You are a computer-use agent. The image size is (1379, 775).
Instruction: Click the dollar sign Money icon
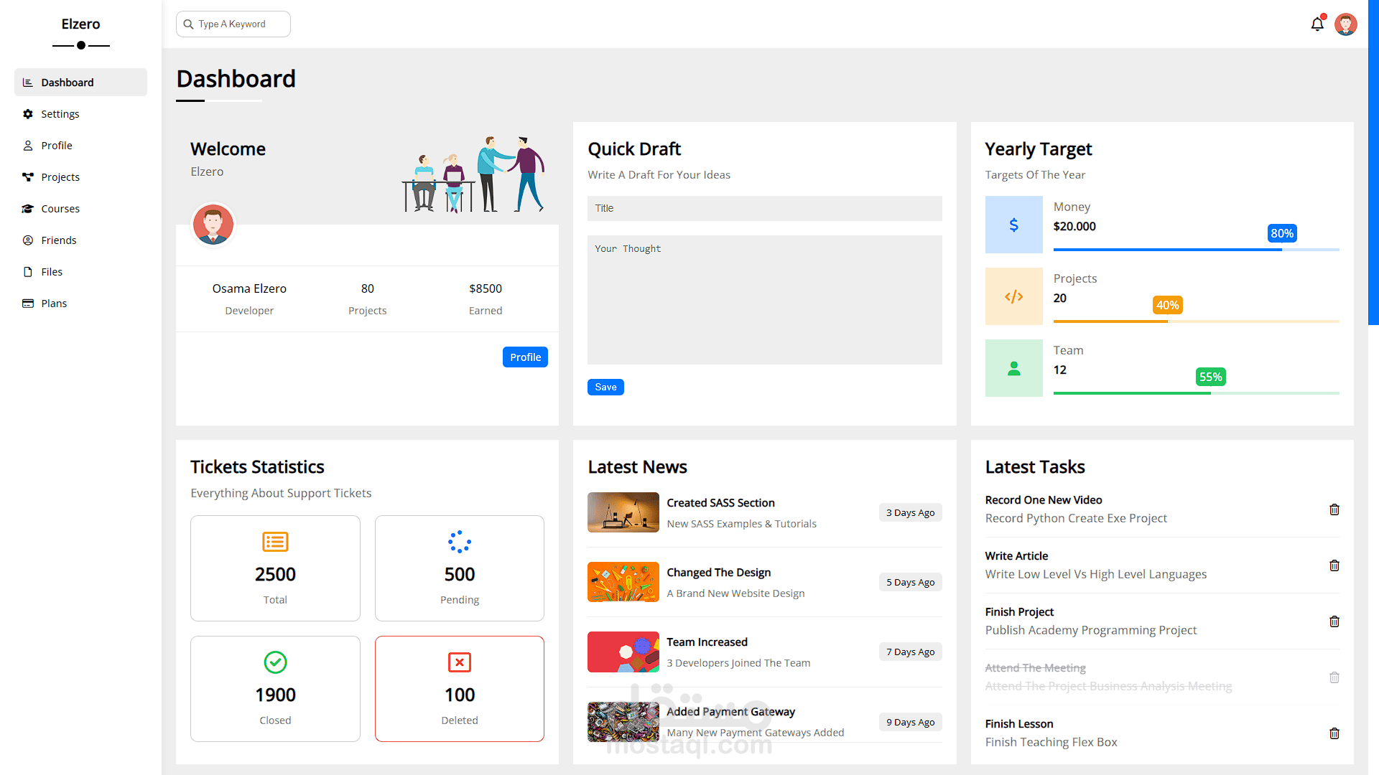click(1014, 225)
